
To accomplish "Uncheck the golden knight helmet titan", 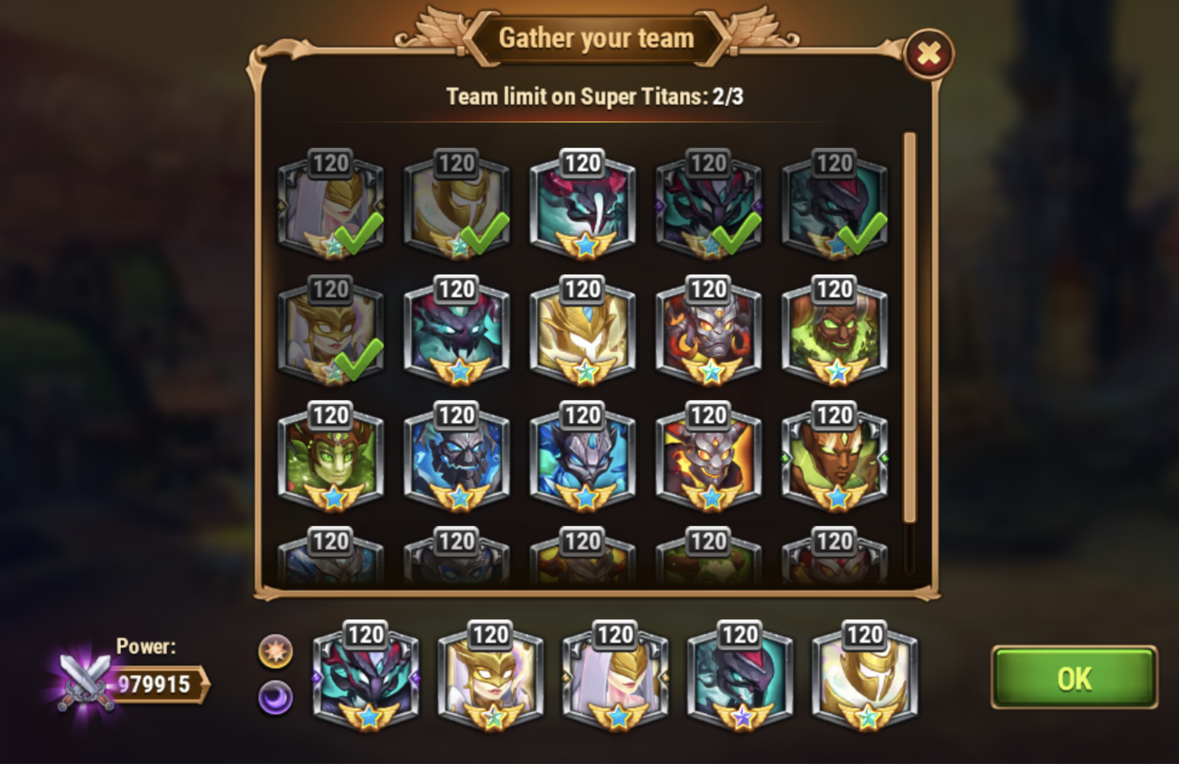I will coord(456,204).
